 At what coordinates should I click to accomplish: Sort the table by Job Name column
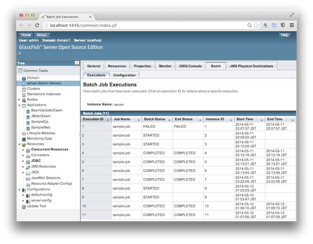(139, 119)
